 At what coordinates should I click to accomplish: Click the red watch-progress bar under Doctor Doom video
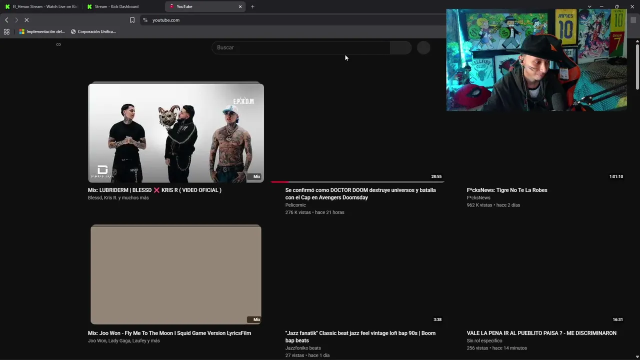click(280, 182)
